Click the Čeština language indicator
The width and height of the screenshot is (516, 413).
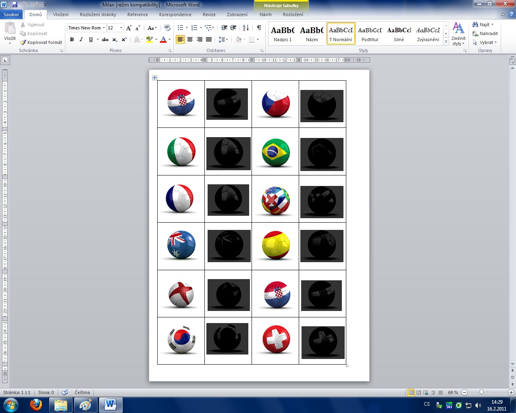(x=82, y=392)
